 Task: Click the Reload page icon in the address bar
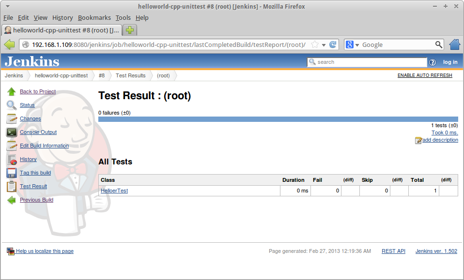333,44
